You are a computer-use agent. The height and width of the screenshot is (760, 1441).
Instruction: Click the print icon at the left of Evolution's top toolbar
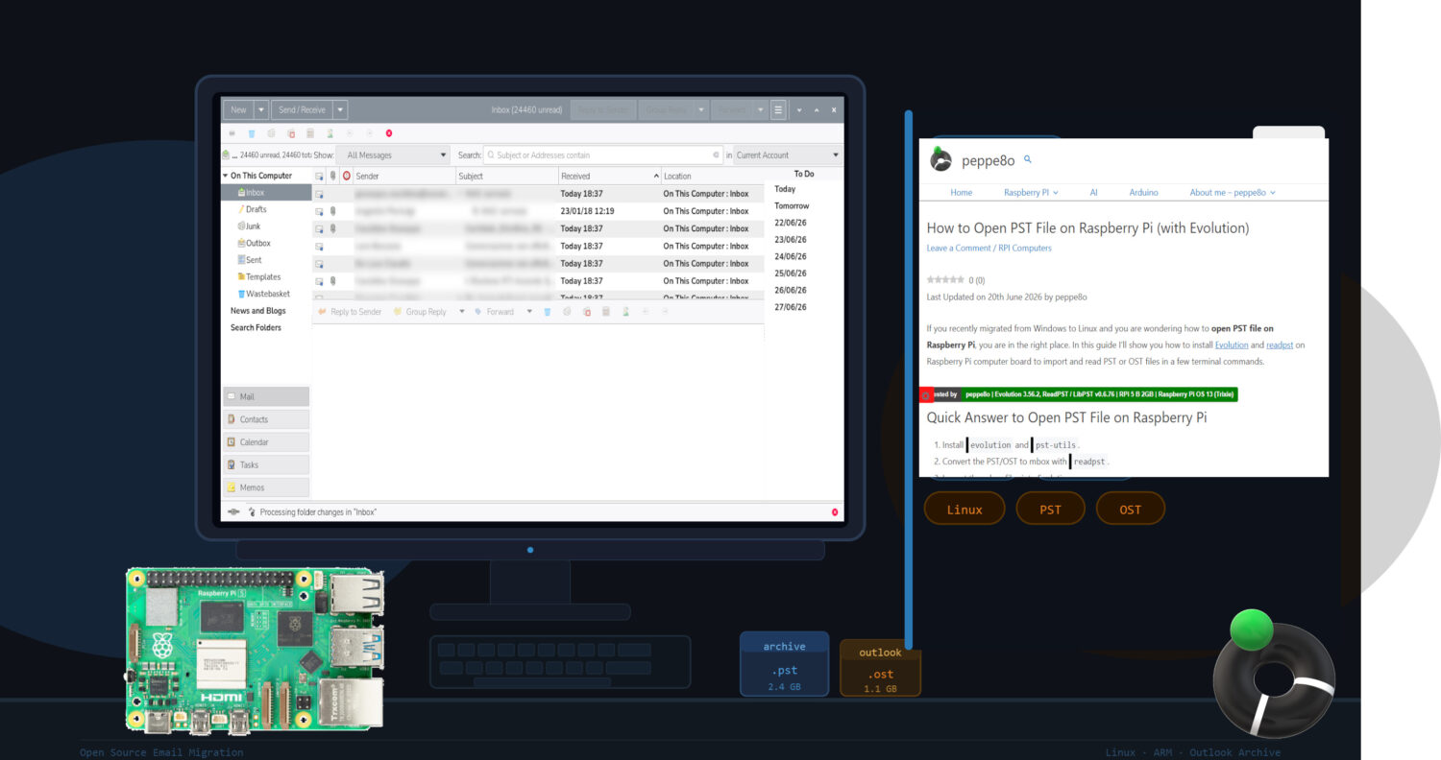[232, 133]
